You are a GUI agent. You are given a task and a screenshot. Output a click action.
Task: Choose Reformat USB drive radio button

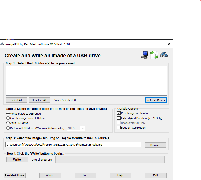[8, 128]
